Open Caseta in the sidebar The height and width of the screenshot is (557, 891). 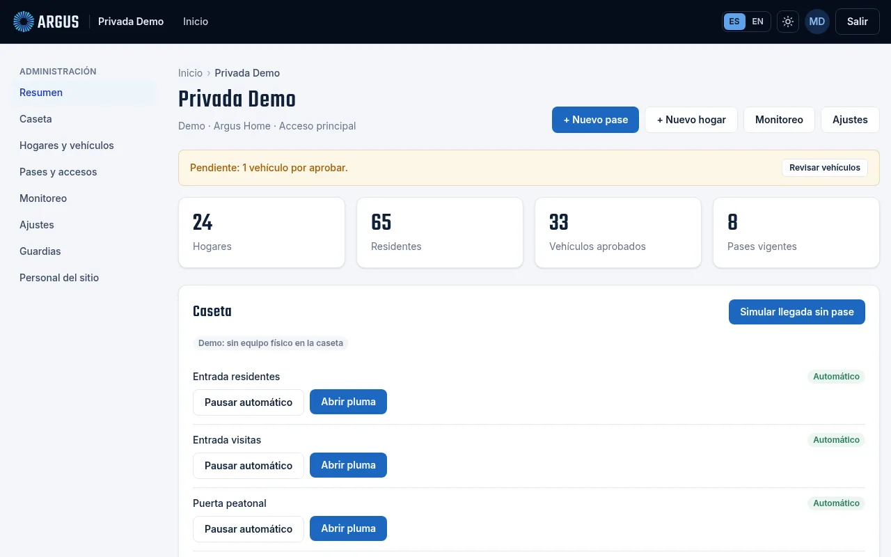(x=84, y=119)
